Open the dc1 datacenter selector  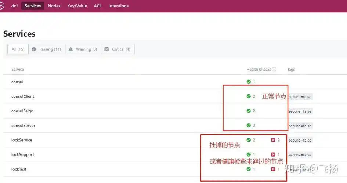click(14, 6)
